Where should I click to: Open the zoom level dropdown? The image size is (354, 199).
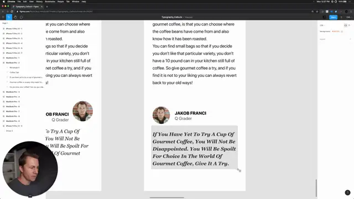pos(348,17)
